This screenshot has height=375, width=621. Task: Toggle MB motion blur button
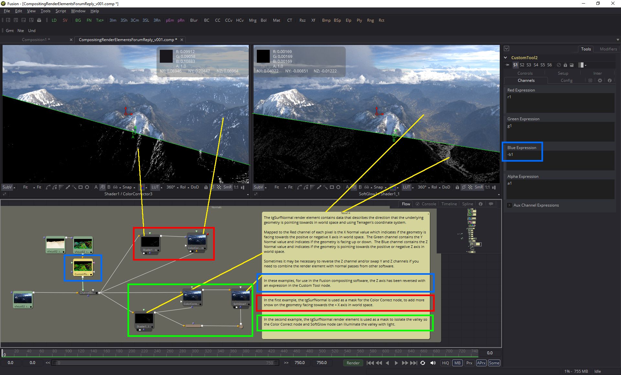point(457,363)
